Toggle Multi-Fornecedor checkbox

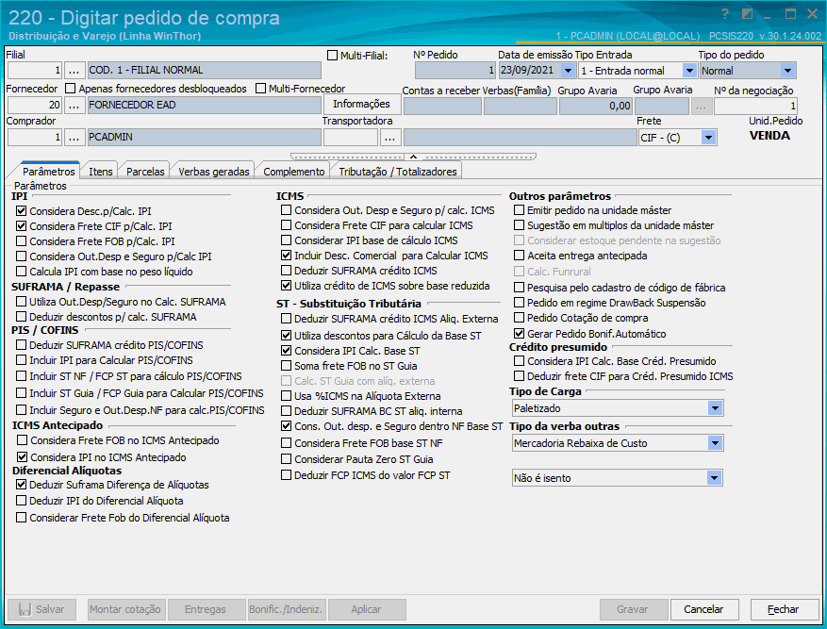(x=260, y=89)
